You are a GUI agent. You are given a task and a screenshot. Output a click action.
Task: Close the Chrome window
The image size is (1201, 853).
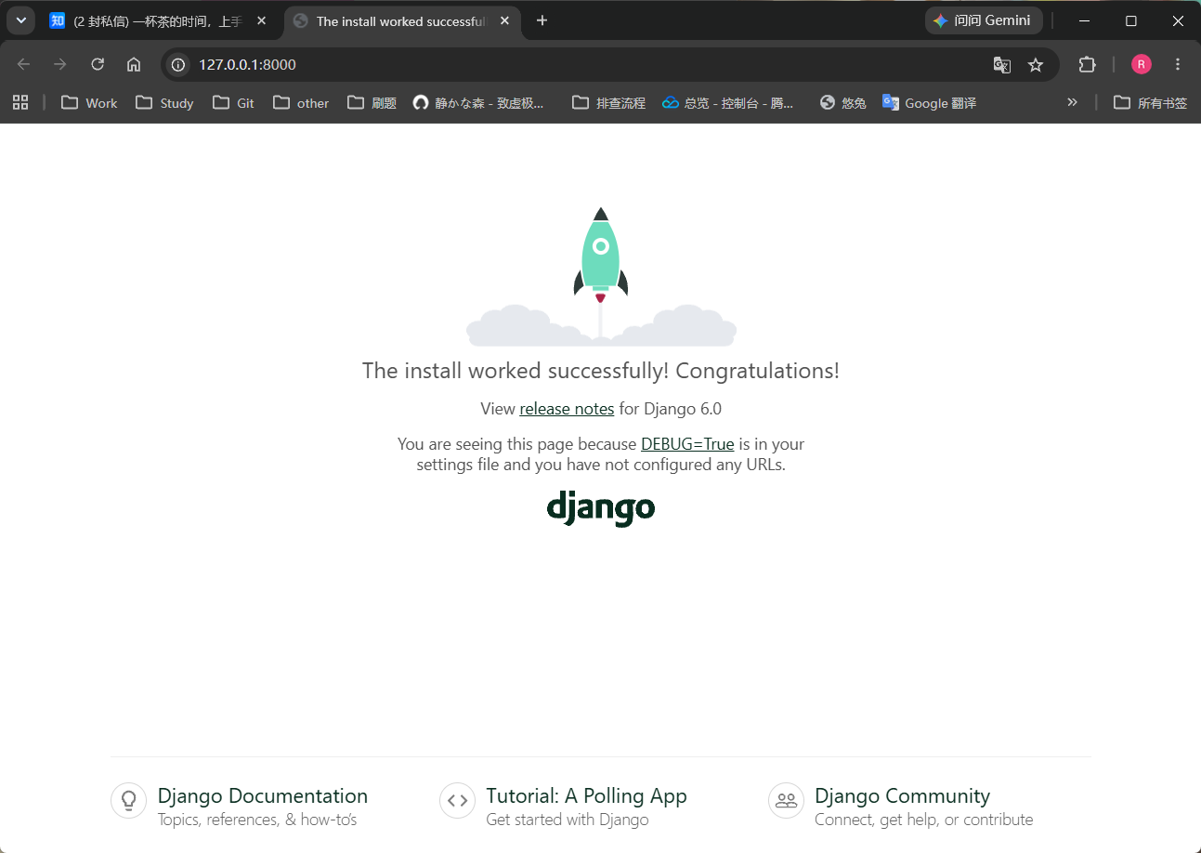pos(1178,20)
